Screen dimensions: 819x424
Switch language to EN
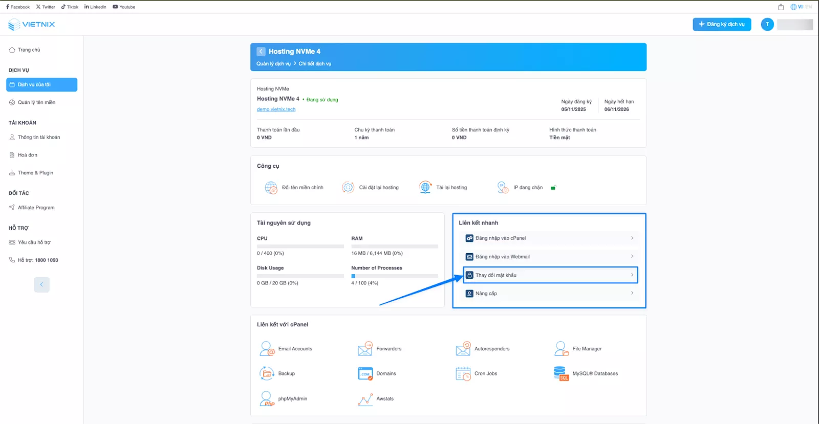(808, 7)
